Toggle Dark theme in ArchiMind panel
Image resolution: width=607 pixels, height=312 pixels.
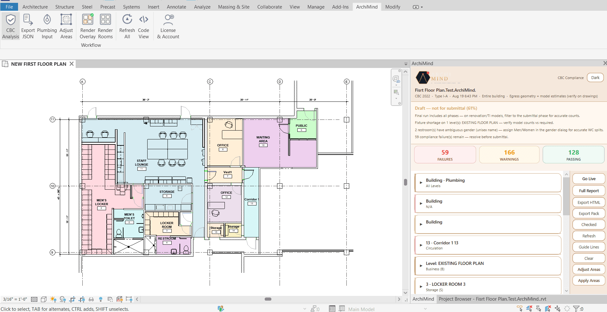click(595, 78)
